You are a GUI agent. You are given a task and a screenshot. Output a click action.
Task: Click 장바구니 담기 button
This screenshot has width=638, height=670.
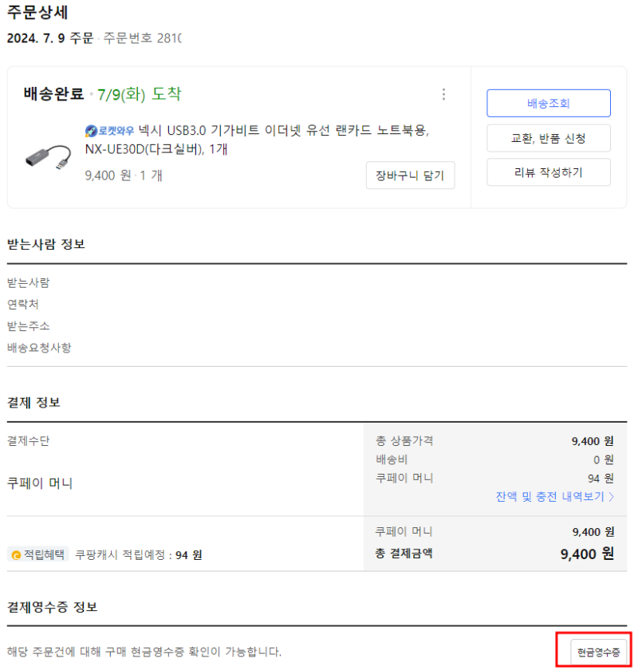410,175
